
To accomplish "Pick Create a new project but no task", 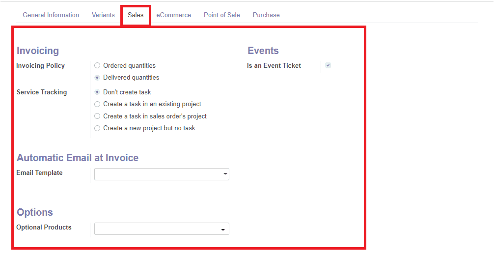I will 97,128.
